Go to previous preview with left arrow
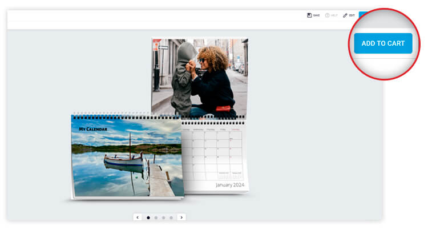436x234 pixels. tap(138, 217)
